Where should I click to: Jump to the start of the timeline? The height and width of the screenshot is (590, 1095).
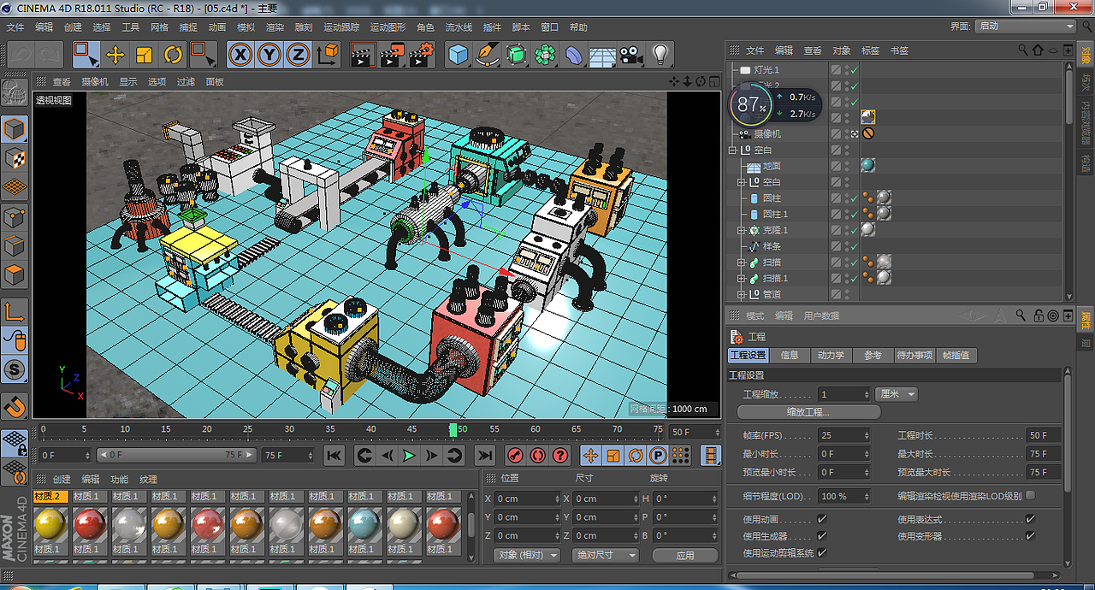(x=334, y=456)
